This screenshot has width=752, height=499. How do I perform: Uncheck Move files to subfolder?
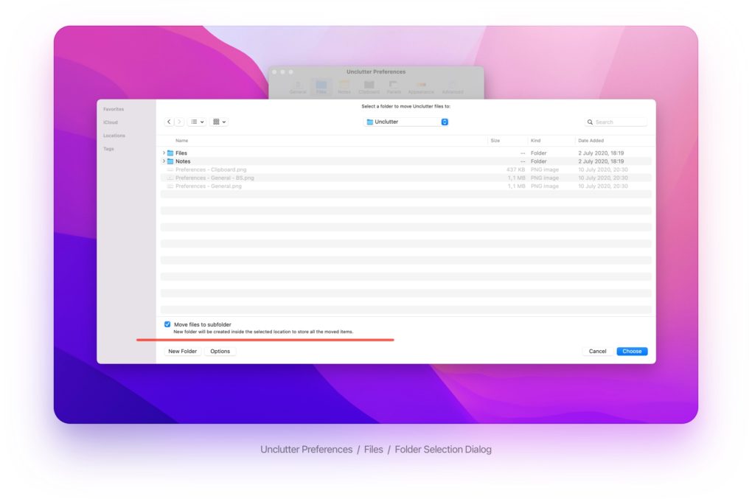point(167,324)
